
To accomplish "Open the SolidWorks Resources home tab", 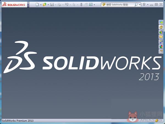I will pos(161,27).
